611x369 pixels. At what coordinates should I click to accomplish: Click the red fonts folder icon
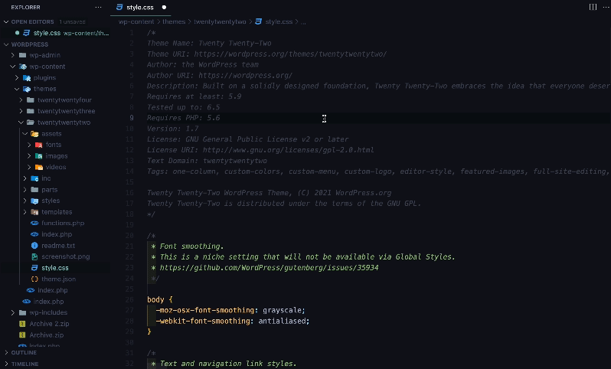click(x=38, y=145)
